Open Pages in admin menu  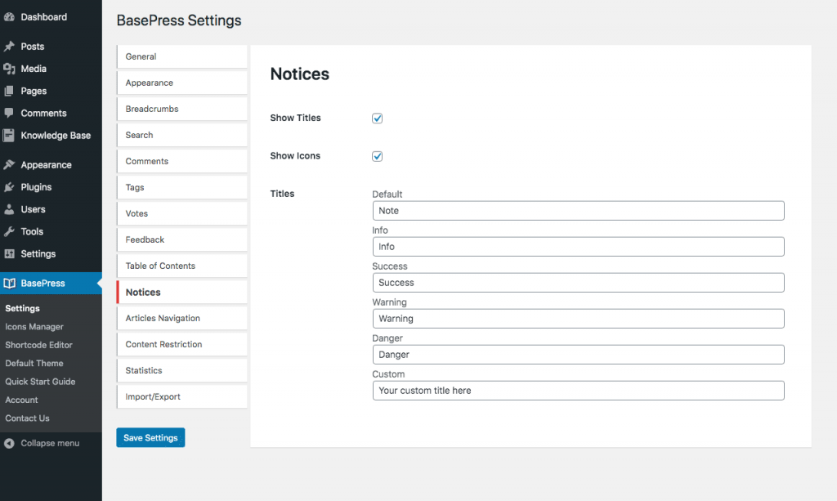click(34, 92)
